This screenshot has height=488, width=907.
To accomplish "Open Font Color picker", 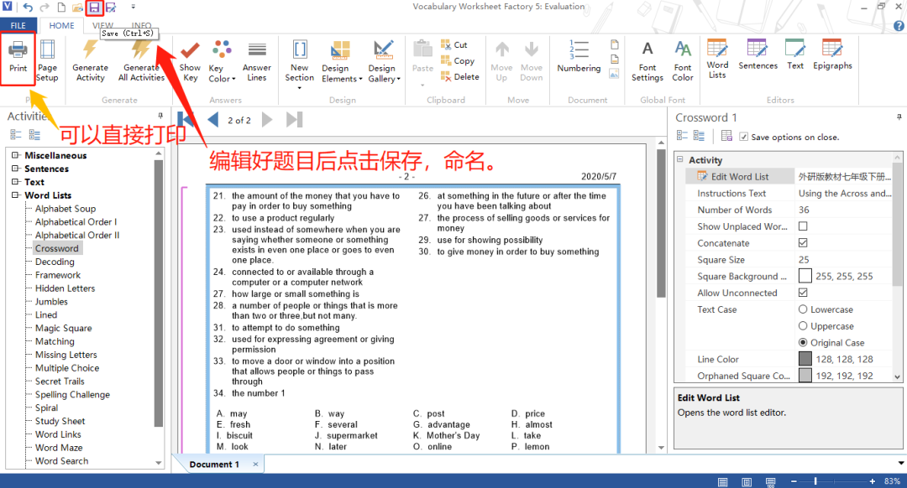I will (683, 60).
